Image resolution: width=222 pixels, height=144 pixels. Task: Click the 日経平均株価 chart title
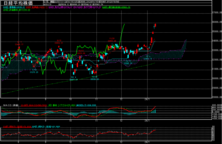(x=18, y=3)
